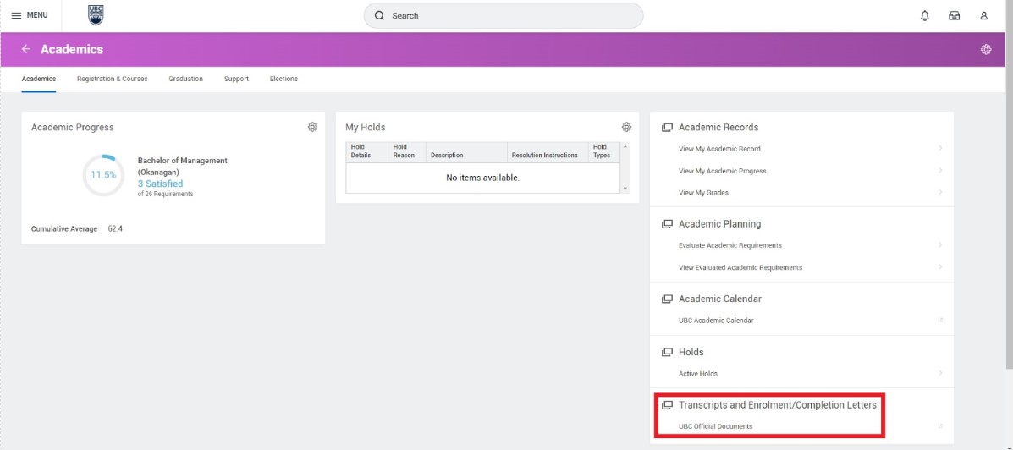Open UBC Official Documents link
1013x450 pixels.
tap(716, 426)
